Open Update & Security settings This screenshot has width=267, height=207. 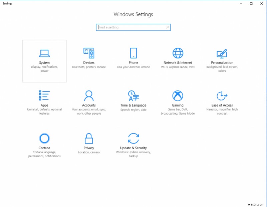[x=133, y=144]
